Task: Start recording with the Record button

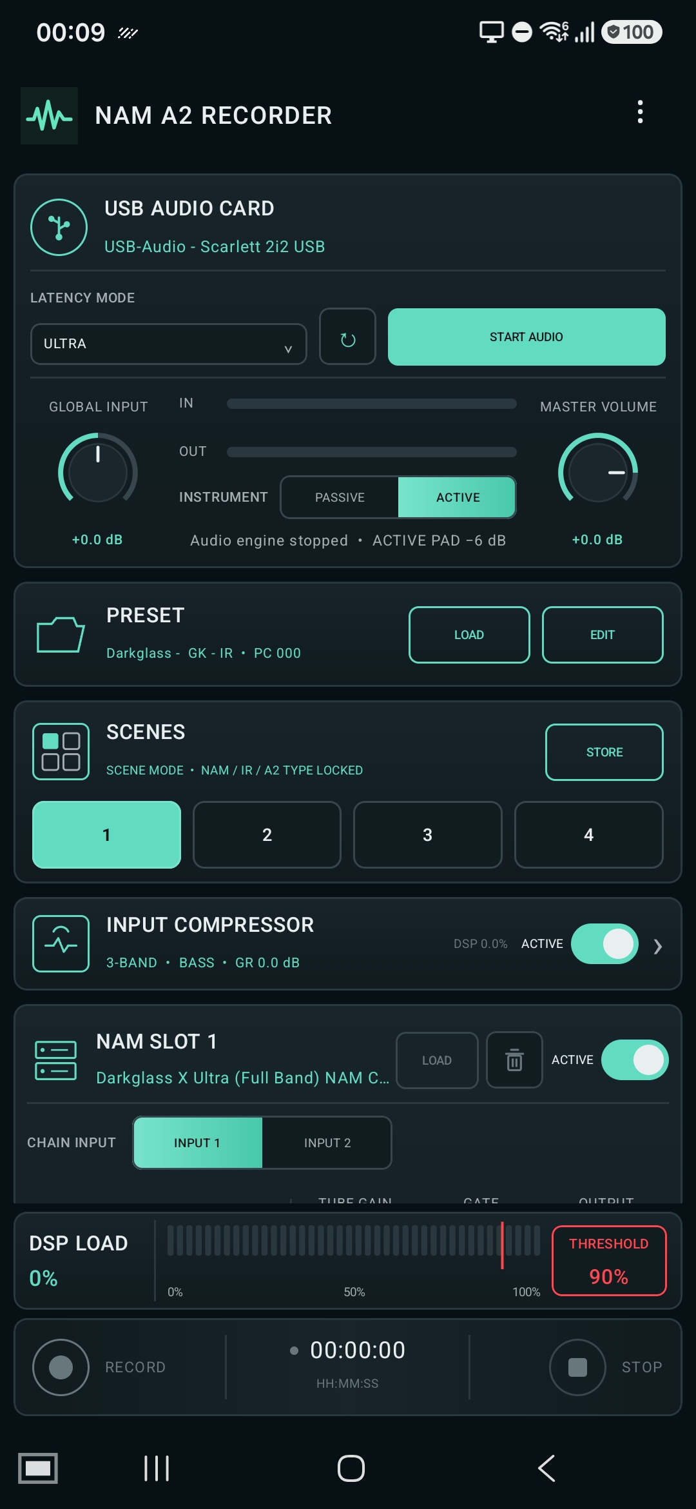Action: pos(61,1367)
